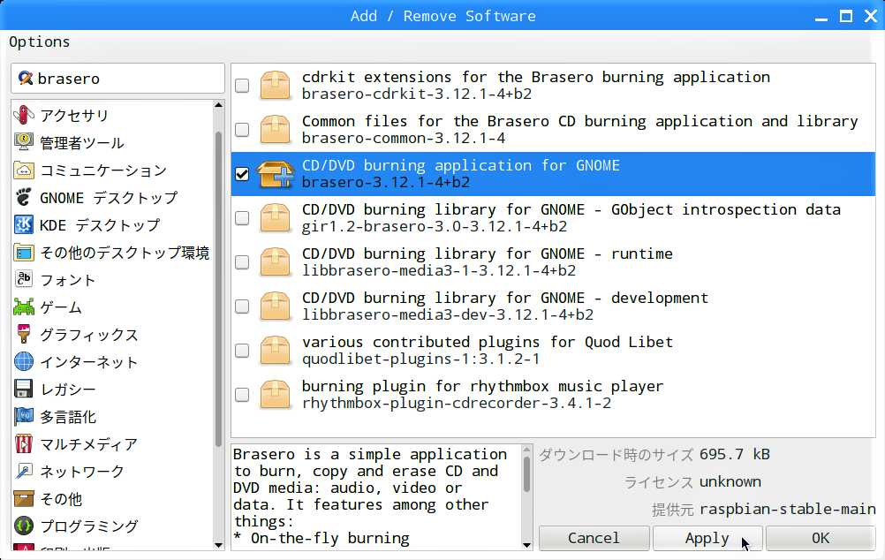
Task: Click the OK button
Action: click(821, 538)
